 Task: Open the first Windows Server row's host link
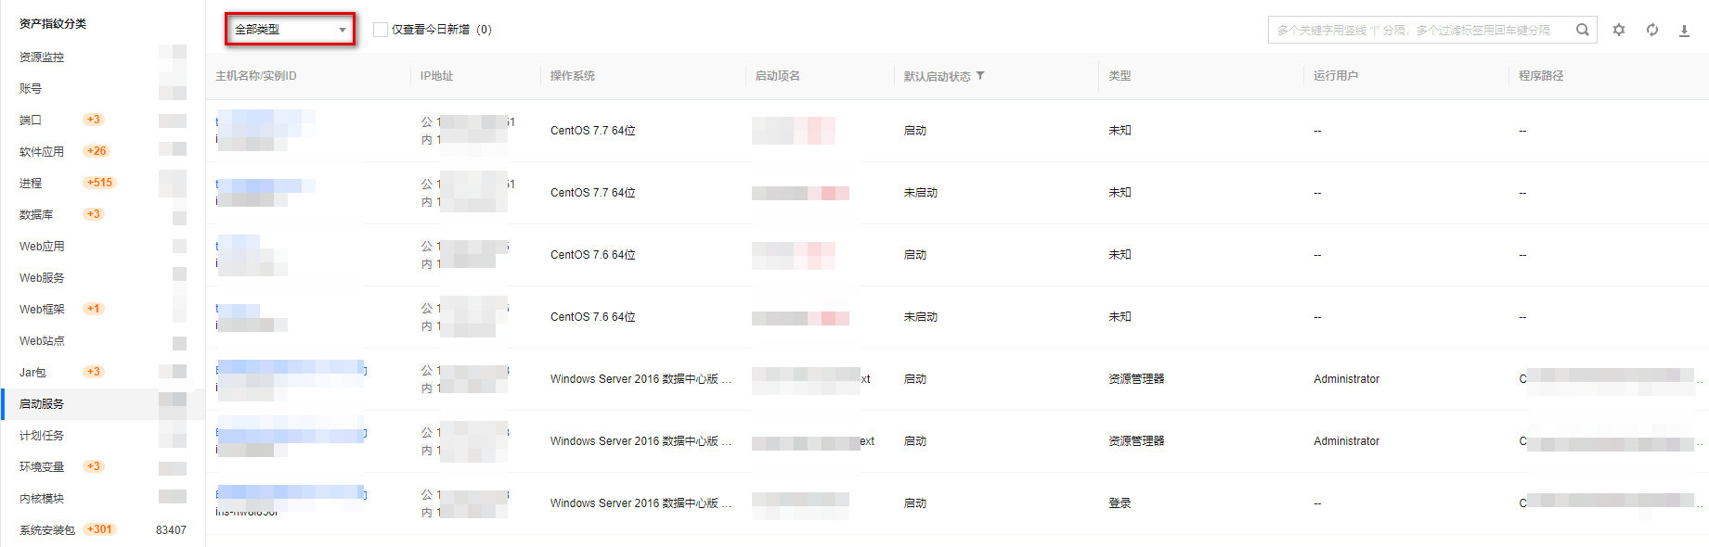[291, 370]
